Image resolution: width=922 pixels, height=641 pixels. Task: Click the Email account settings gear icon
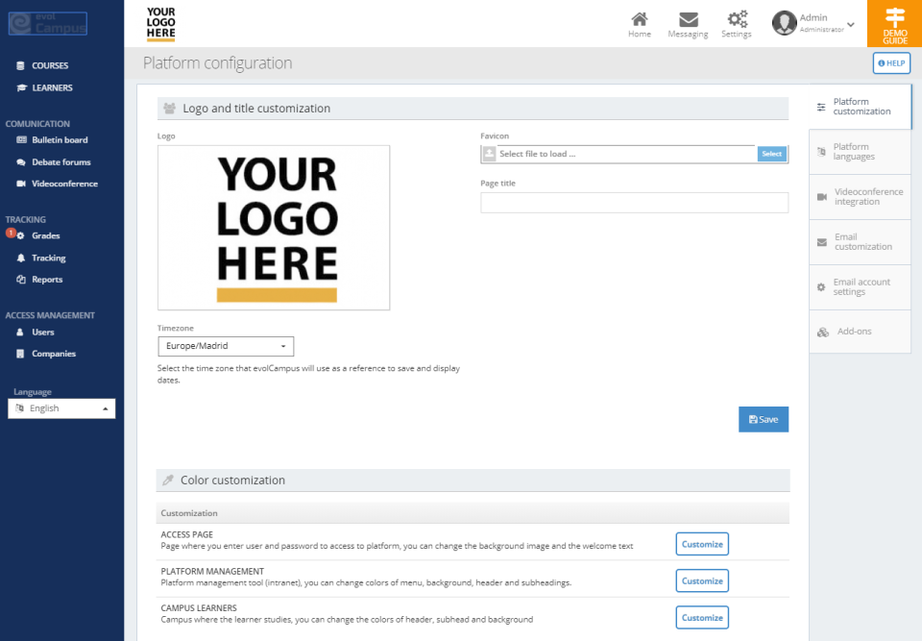click(821, 287)
